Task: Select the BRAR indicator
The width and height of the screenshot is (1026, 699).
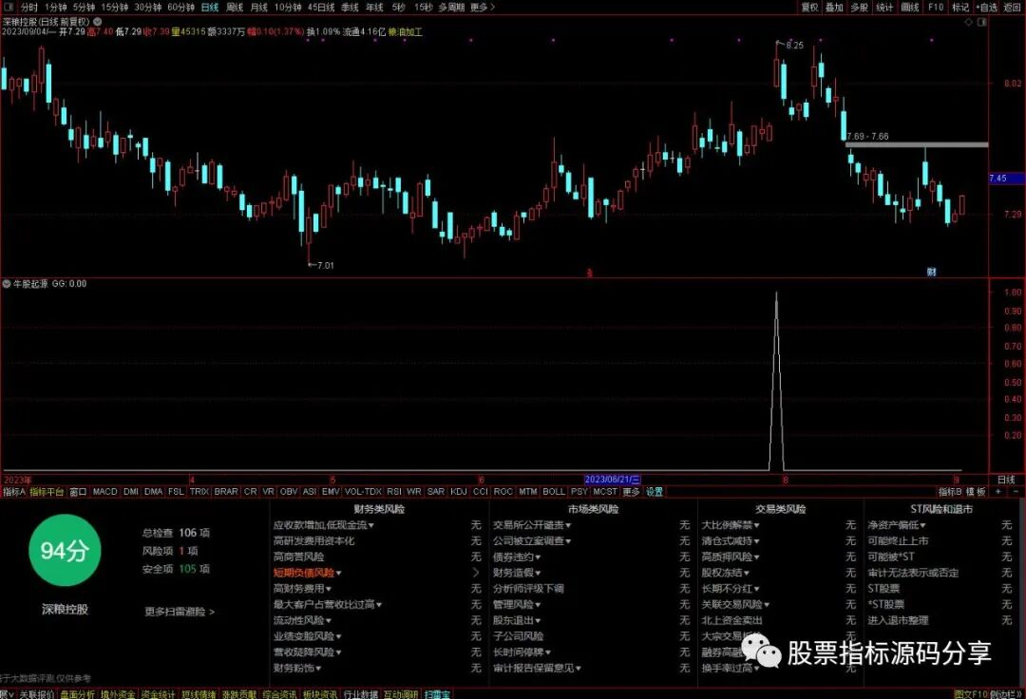Action: pos(226,492)
